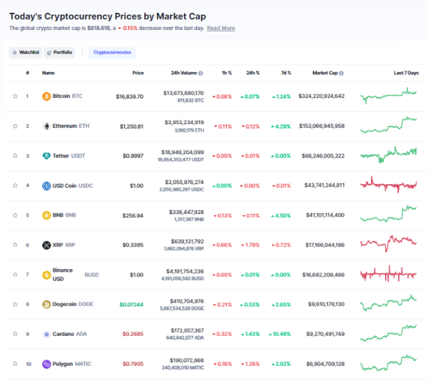Star Tether to add to watchlist
The width and height of the screenshot is (428, 381).
coord(15,156)
